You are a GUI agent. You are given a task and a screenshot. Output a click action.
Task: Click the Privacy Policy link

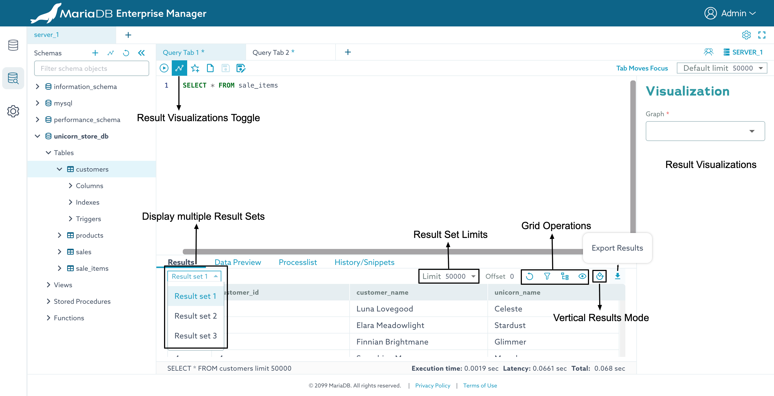[x=432, y=385]
